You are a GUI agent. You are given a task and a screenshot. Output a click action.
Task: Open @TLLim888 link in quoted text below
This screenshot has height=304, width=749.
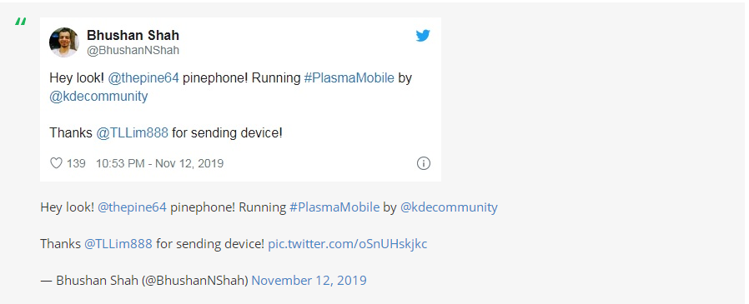point(118,244)
